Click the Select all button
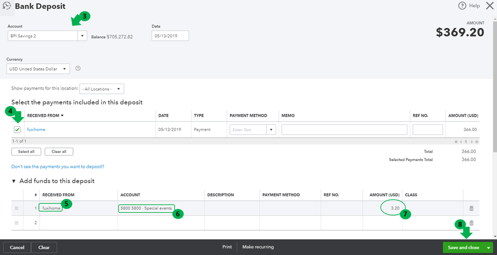 pyautogui.click(x=26, y=152)
